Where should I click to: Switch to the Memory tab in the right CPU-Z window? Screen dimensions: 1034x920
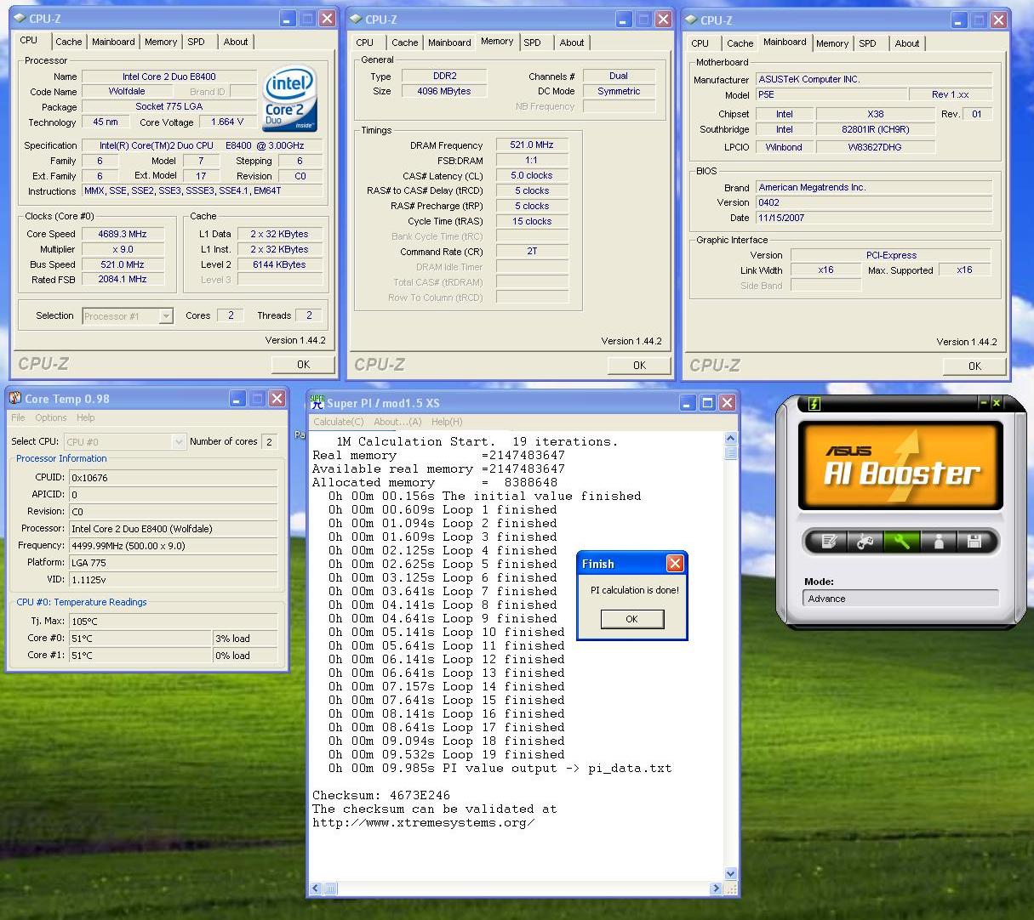[x=832, y=43]
